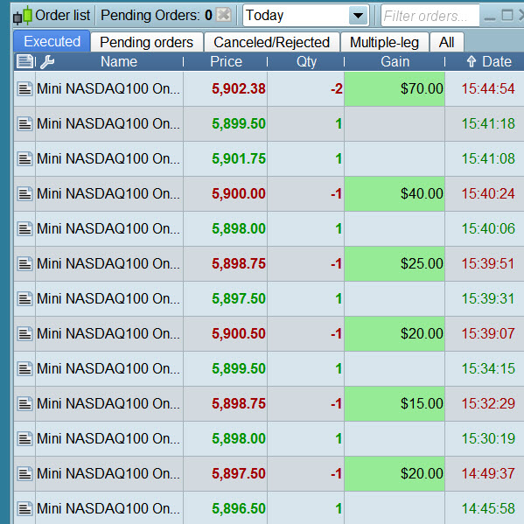Open details icon for 15:39:31 order

[x=24, y=299]
